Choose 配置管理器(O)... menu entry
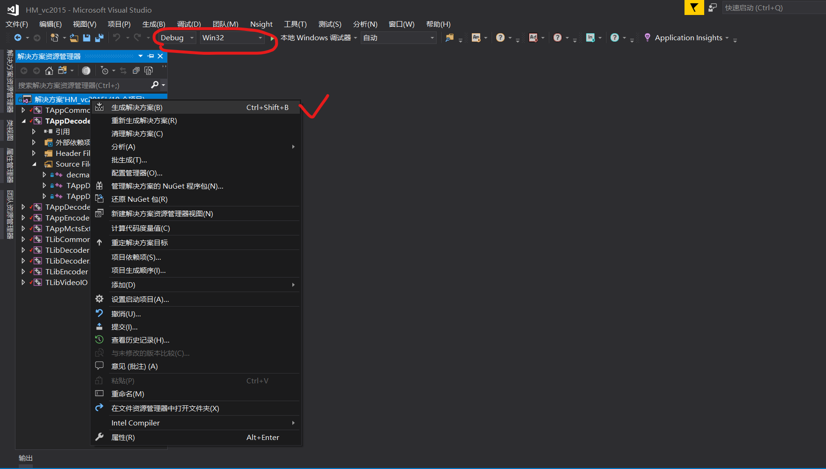826x469 pixels. coord(195,173)
